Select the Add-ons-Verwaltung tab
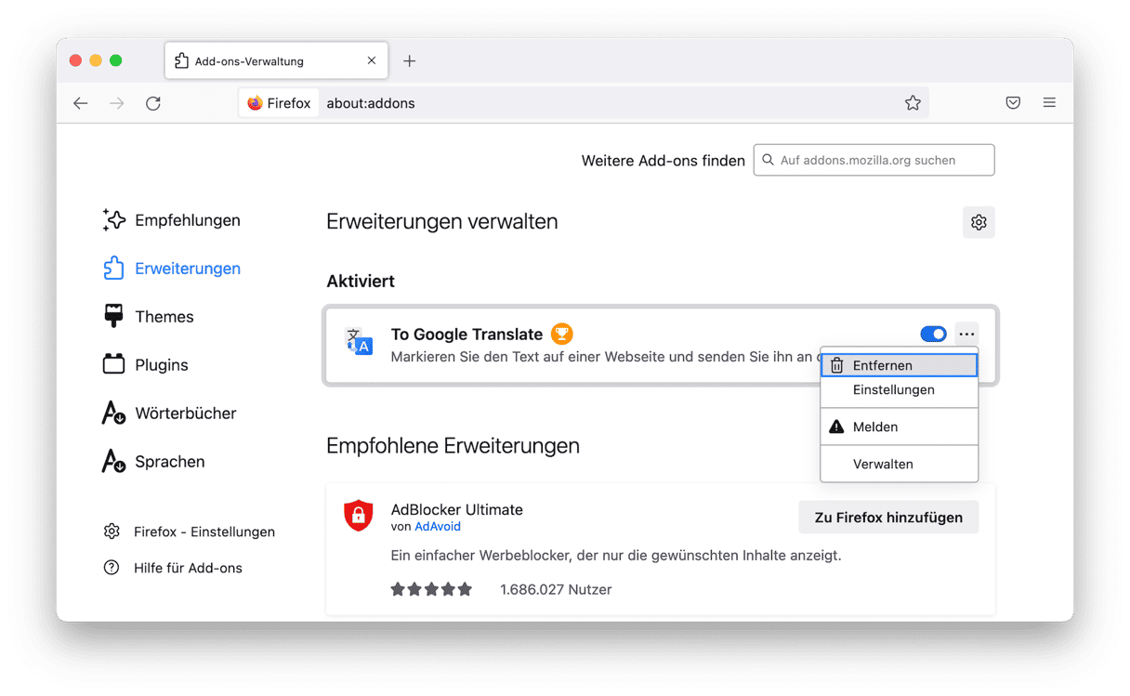Image resolution: width=1130 pixels, height=696 pixels. pos(275,61)
